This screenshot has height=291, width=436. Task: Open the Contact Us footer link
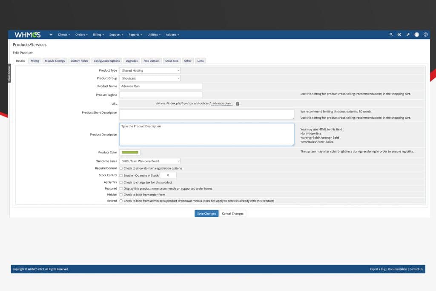click(416, 269)
